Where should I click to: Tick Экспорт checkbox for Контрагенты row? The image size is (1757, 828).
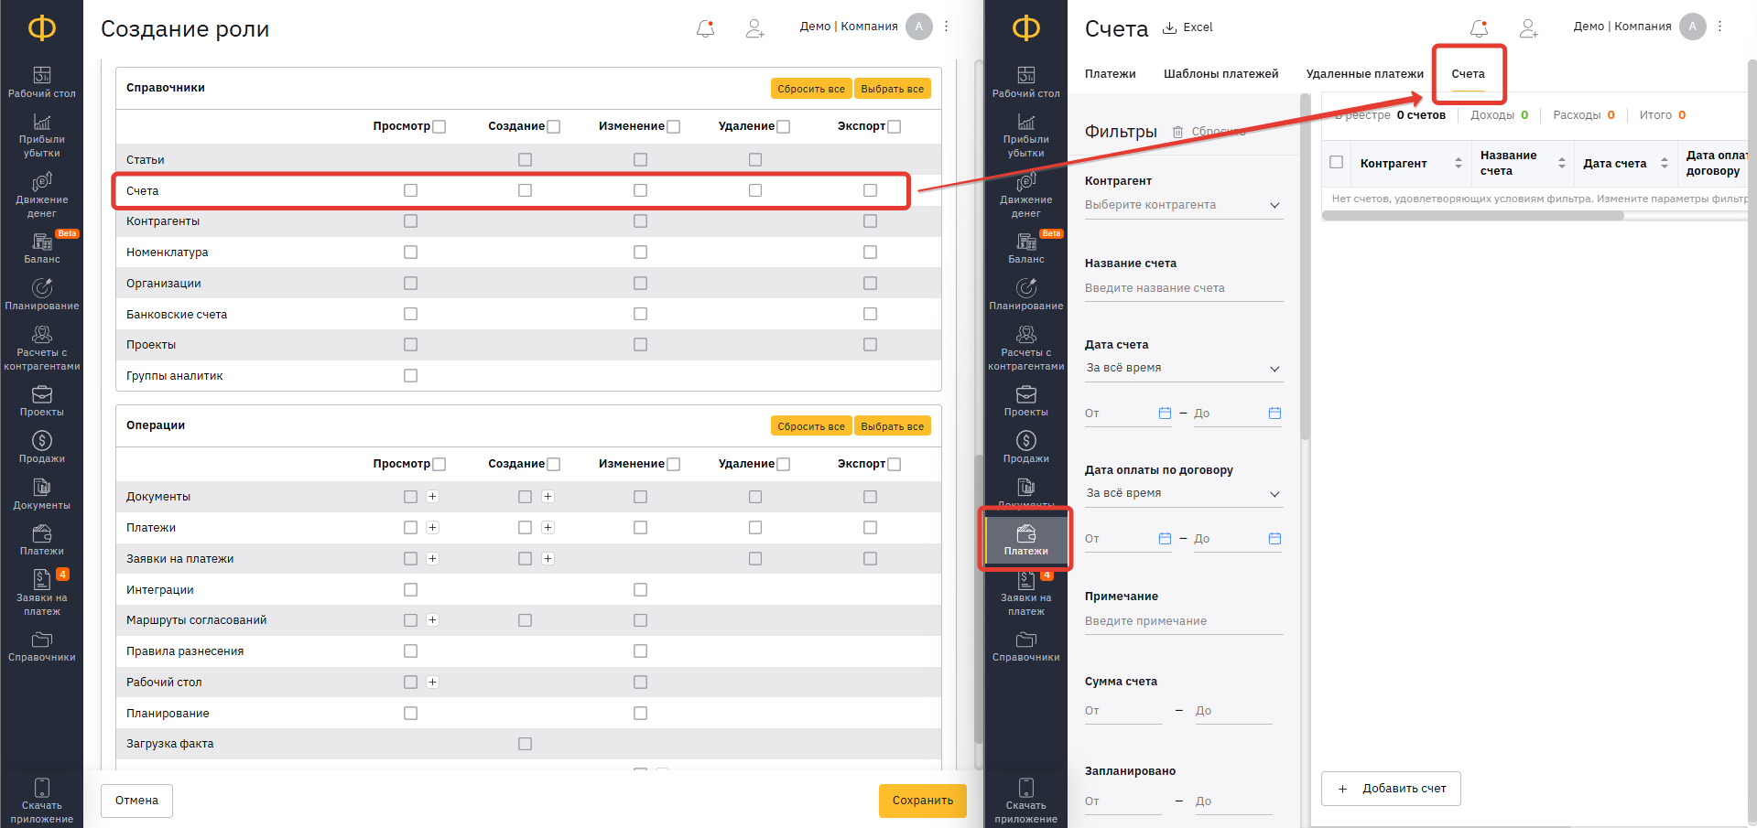(870, 221)
